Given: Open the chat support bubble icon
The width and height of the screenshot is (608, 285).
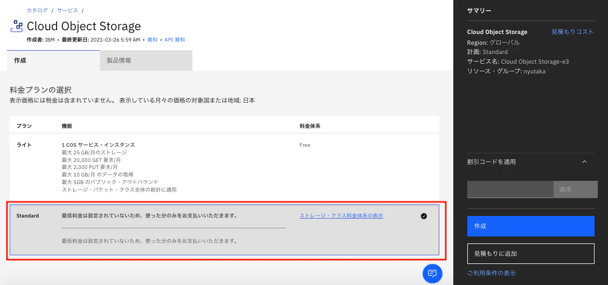Looking at the screenshot, I should (x=432, y=273).
